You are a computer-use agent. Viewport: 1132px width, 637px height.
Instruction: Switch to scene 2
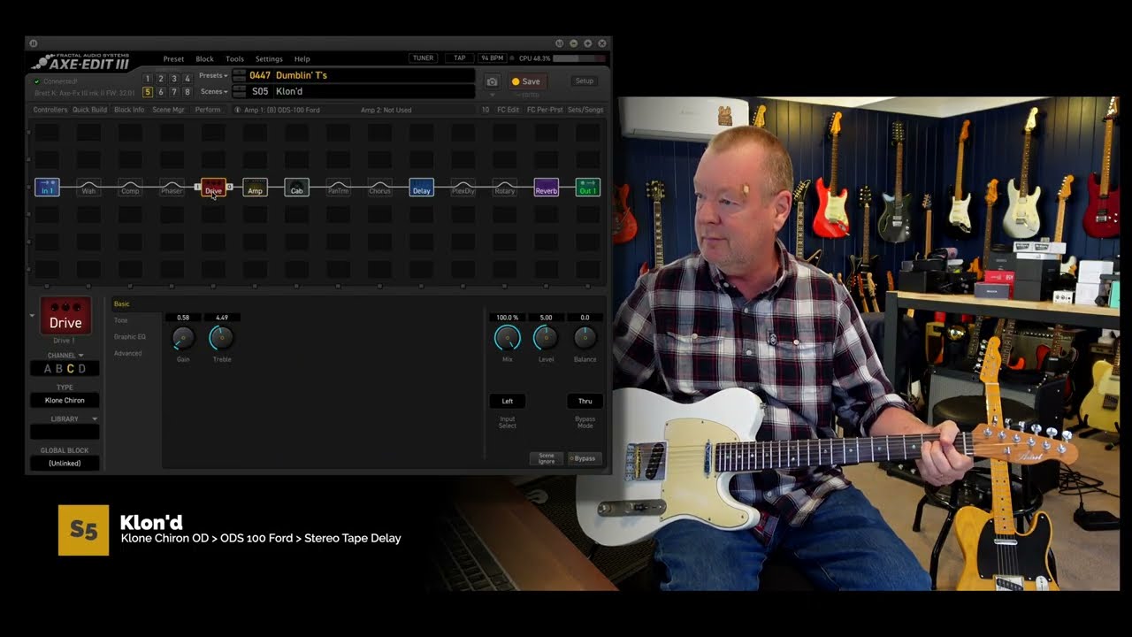pos(161,79)
